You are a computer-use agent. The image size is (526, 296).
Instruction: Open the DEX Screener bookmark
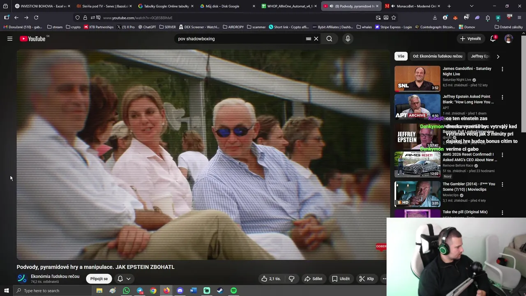(x=199, y=27)
